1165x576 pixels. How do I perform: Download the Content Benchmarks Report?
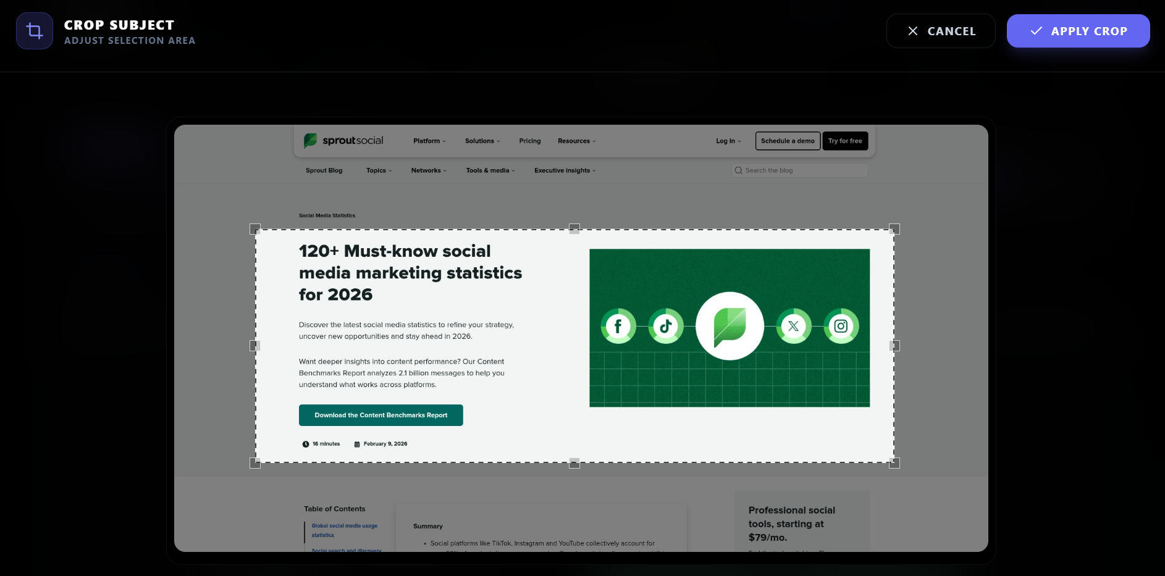[x=381, y=415]
